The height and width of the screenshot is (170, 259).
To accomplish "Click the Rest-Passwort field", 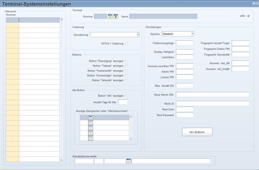I will coord(185,115).
